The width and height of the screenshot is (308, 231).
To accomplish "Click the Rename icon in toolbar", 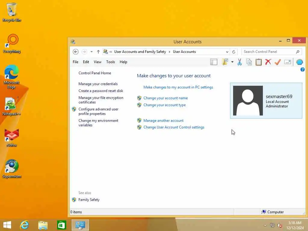I will tap(287, 62).
